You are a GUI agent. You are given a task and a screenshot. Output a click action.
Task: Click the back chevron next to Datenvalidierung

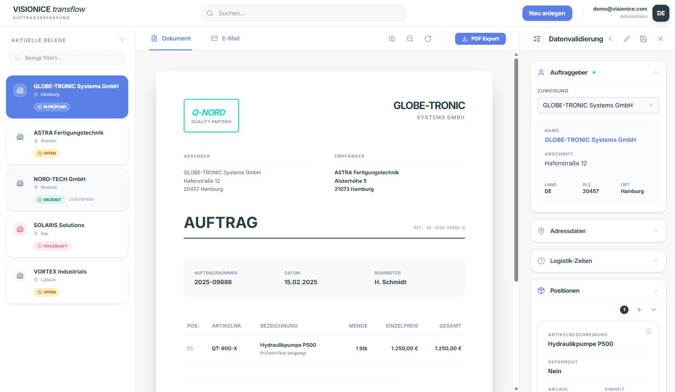(611, 39)
